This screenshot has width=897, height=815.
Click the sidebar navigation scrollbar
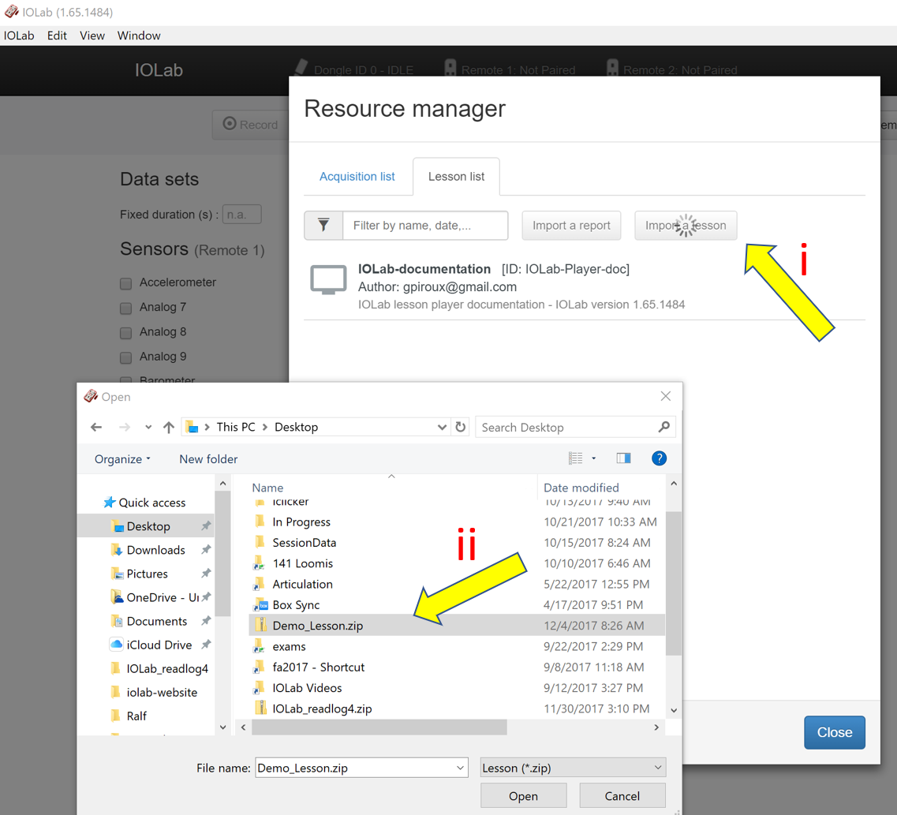tap(222, 554)
